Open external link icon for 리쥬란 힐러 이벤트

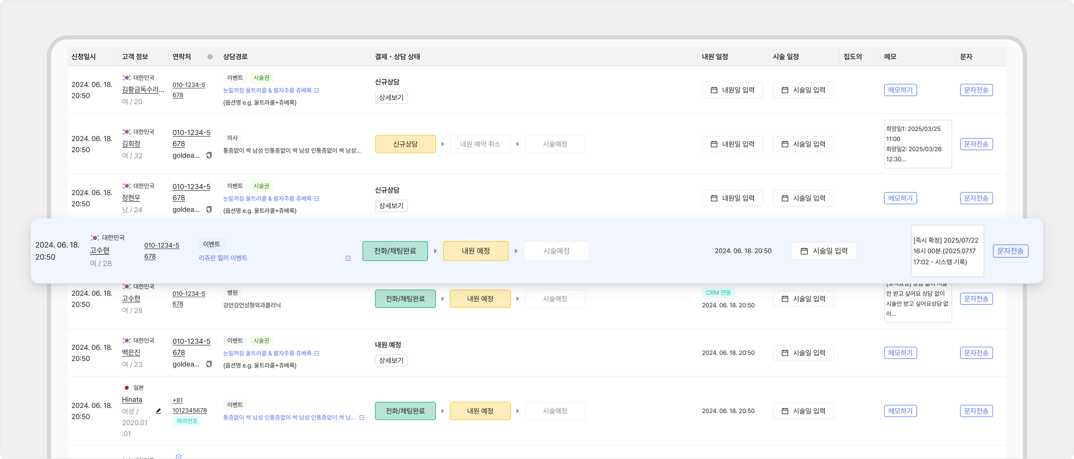(348, 258)
